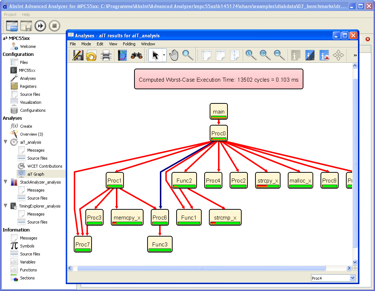Click the four-arrow navigation icon
This screenshot has width=375, height=291.
338,56
